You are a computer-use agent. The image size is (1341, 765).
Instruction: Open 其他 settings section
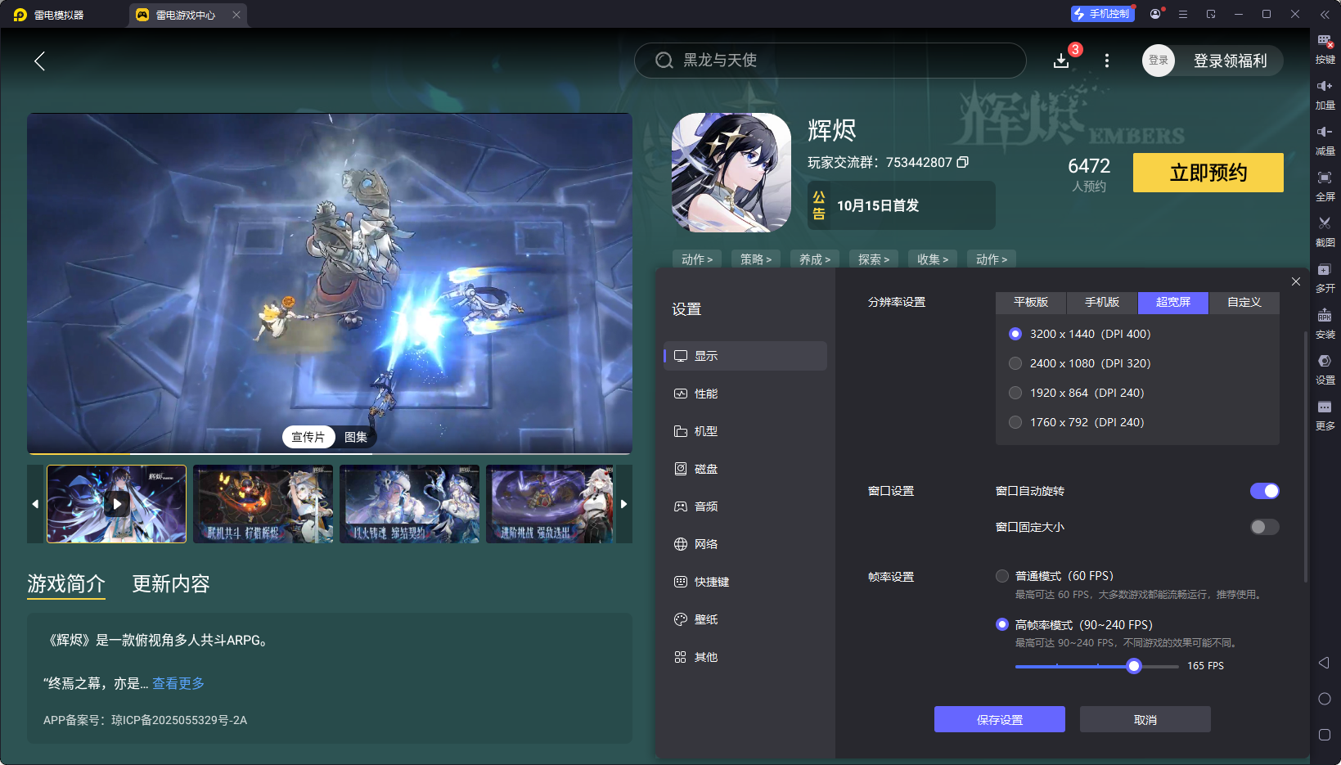[x=745, y=657]
